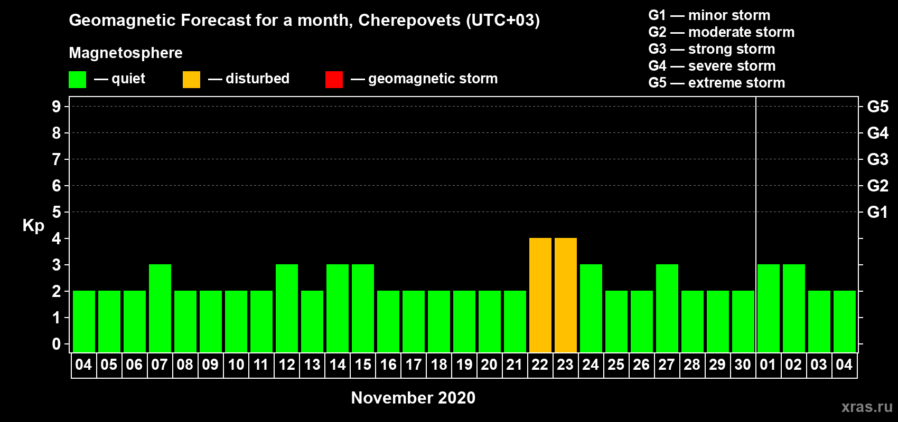This screenshot has width=898, height=422.
Task: Click the '— geomagnetic storm' legend label
Action: tap(424, 79)
